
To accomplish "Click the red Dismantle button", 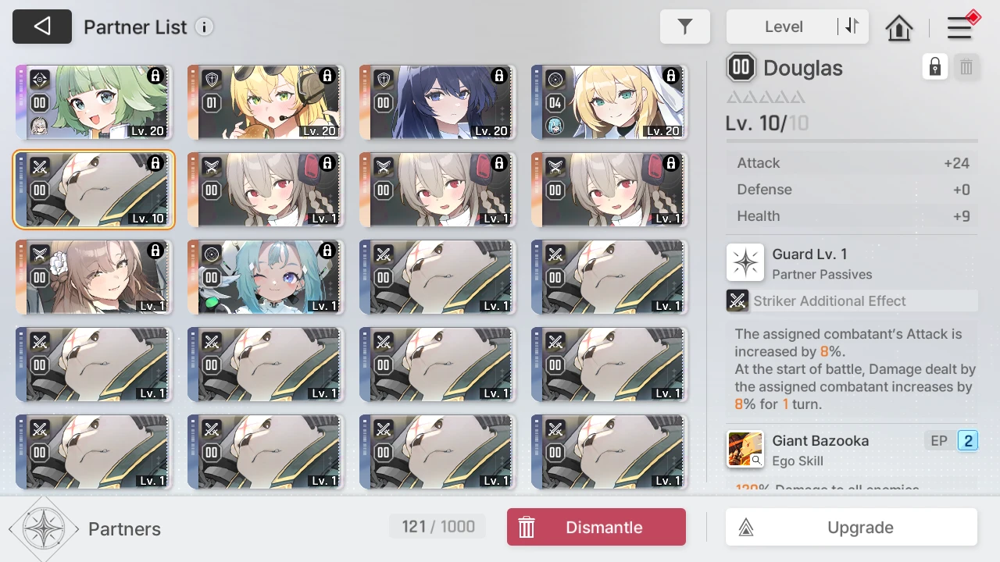I will tap(596, 527).
